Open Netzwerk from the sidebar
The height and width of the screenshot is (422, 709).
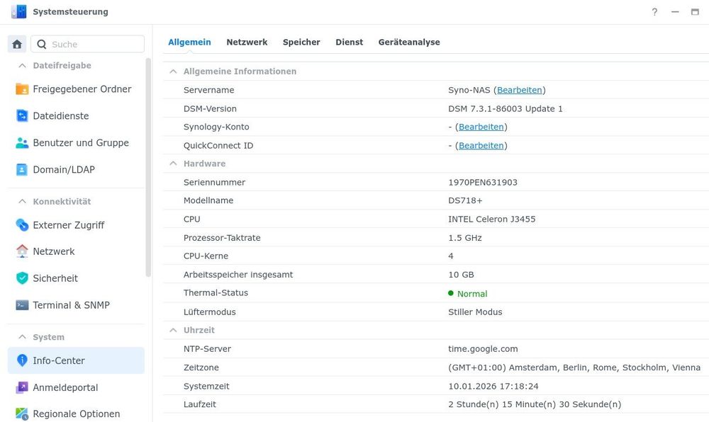(53, 251)
